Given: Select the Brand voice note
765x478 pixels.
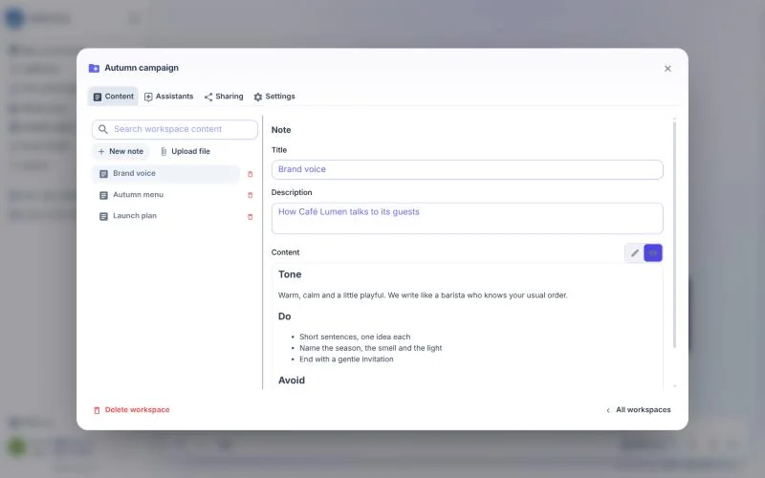Looking at the screenshot, I should tap(165, 174).
